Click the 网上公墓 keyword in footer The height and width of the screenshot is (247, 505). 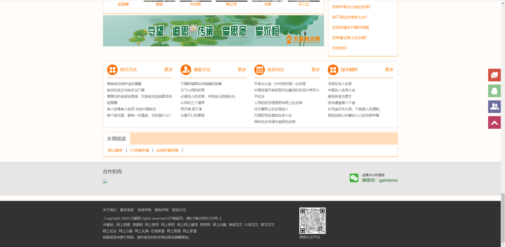(126, 231)
